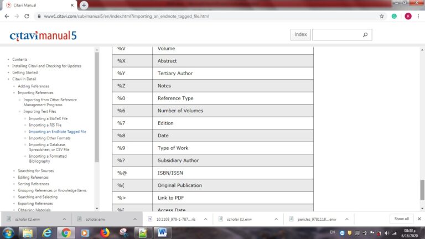The width and height of the screenshot is (425, 239).
Task: Open a new browser tab with plus icon
Action: point(84,5)
